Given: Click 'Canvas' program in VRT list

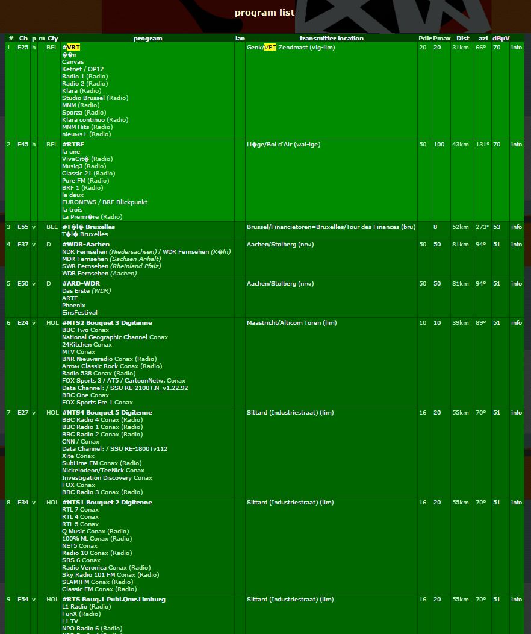Looking at the screenshot, I should 73,62.
